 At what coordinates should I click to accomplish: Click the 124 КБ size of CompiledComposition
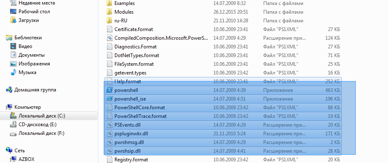[x=333, y=38]
